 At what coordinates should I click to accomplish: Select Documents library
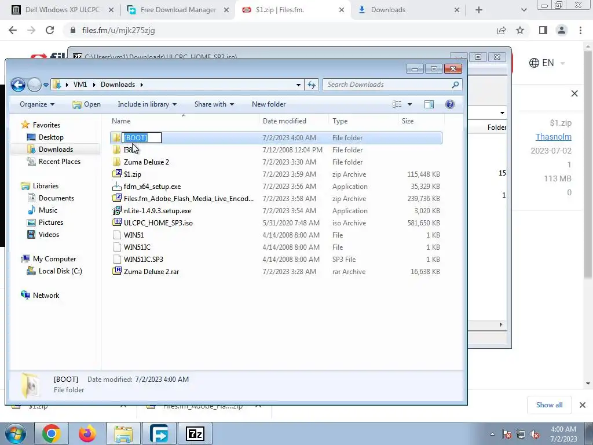coord(56,198)
